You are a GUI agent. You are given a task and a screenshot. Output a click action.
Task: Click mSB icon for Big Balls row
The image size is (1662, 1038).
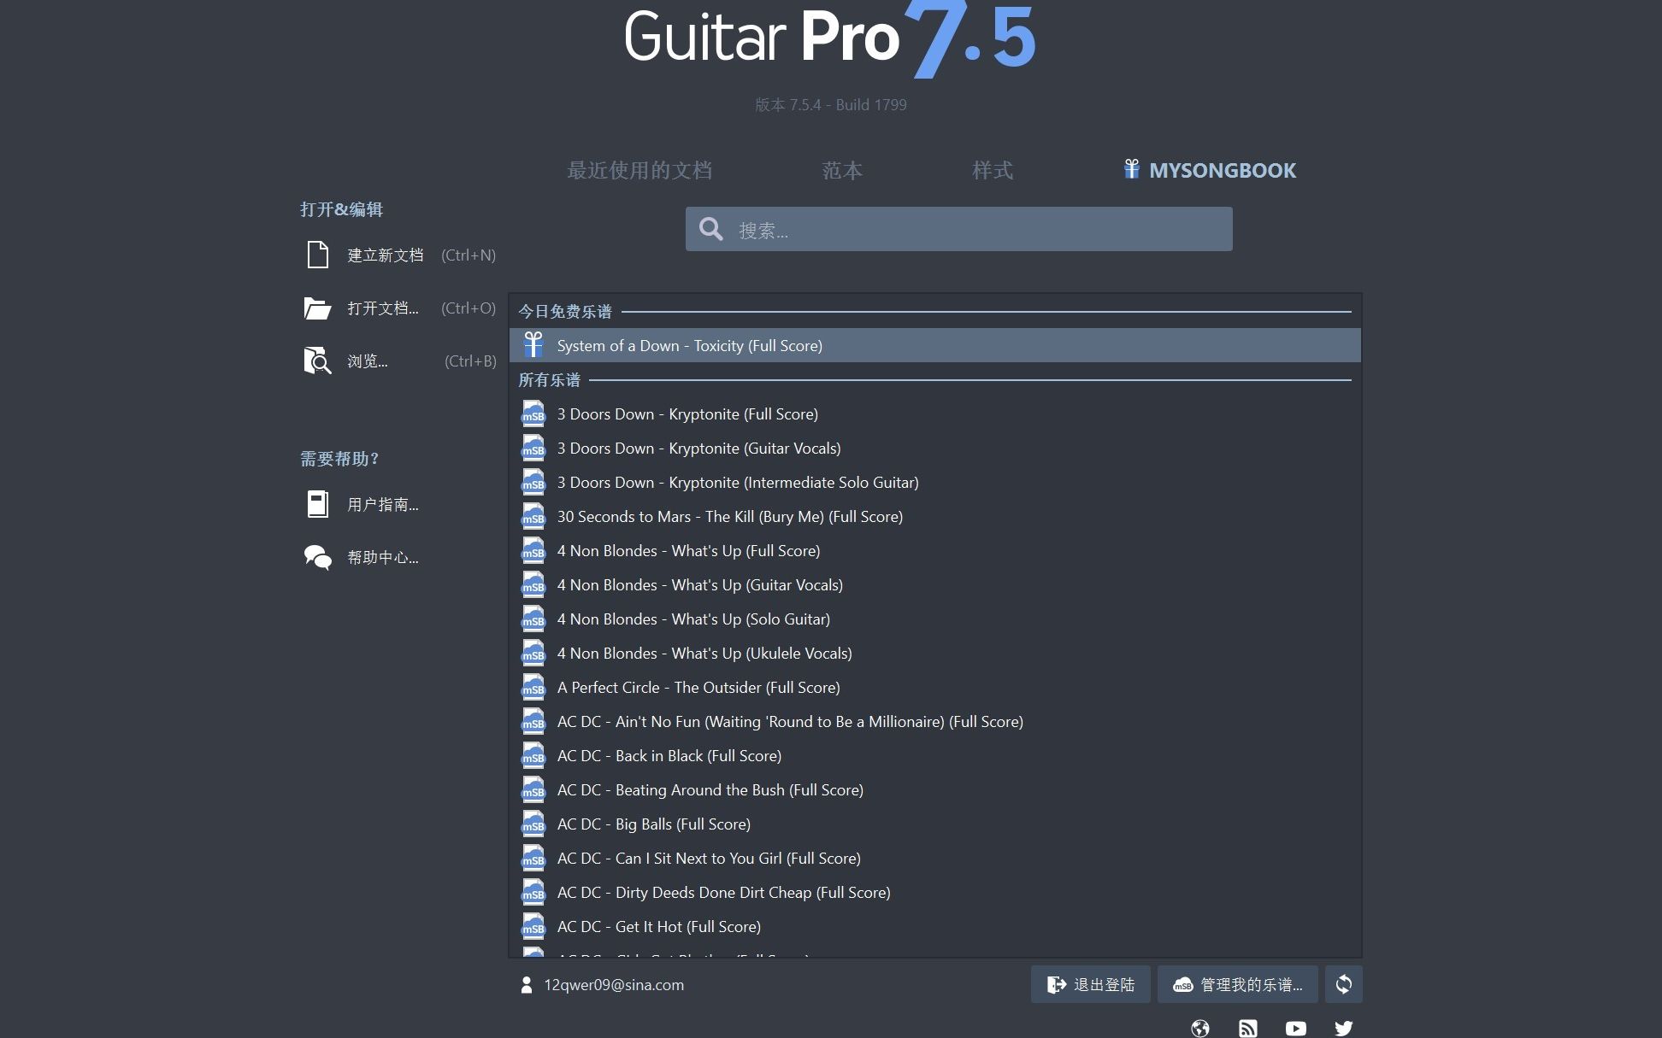(533, 824)
